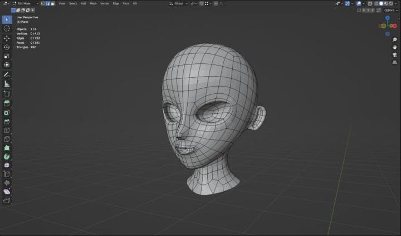401x236 pixels.
Task: Click the pan hand viewport icon
Action: [x=394, y=47]
